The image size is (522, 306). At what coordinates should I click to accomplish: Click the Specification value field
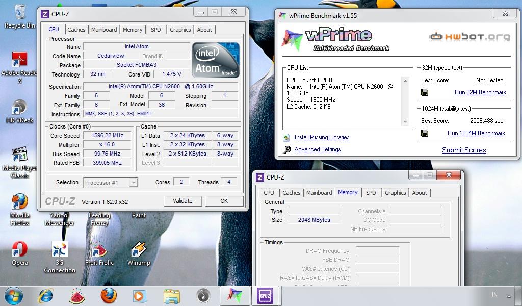[161, 86]
